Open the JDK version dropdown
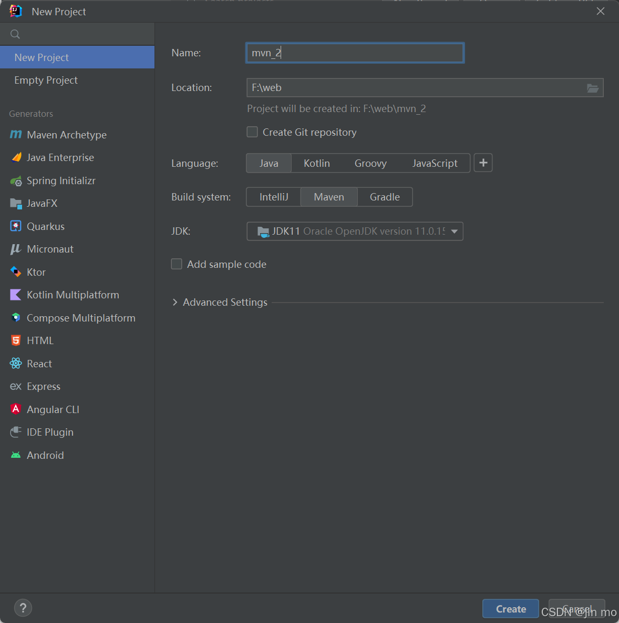Viewport: 619px width, 623px height. point(355,231)
